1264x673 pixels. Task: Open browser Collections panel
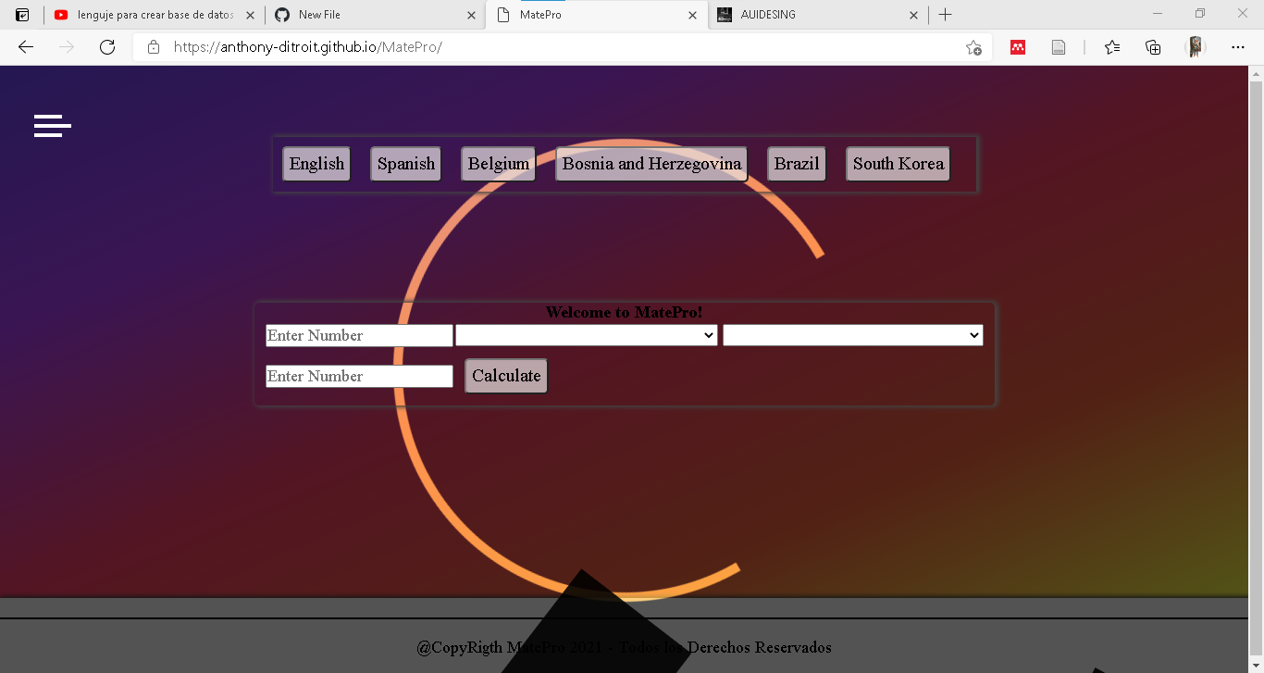point(1153,47)
